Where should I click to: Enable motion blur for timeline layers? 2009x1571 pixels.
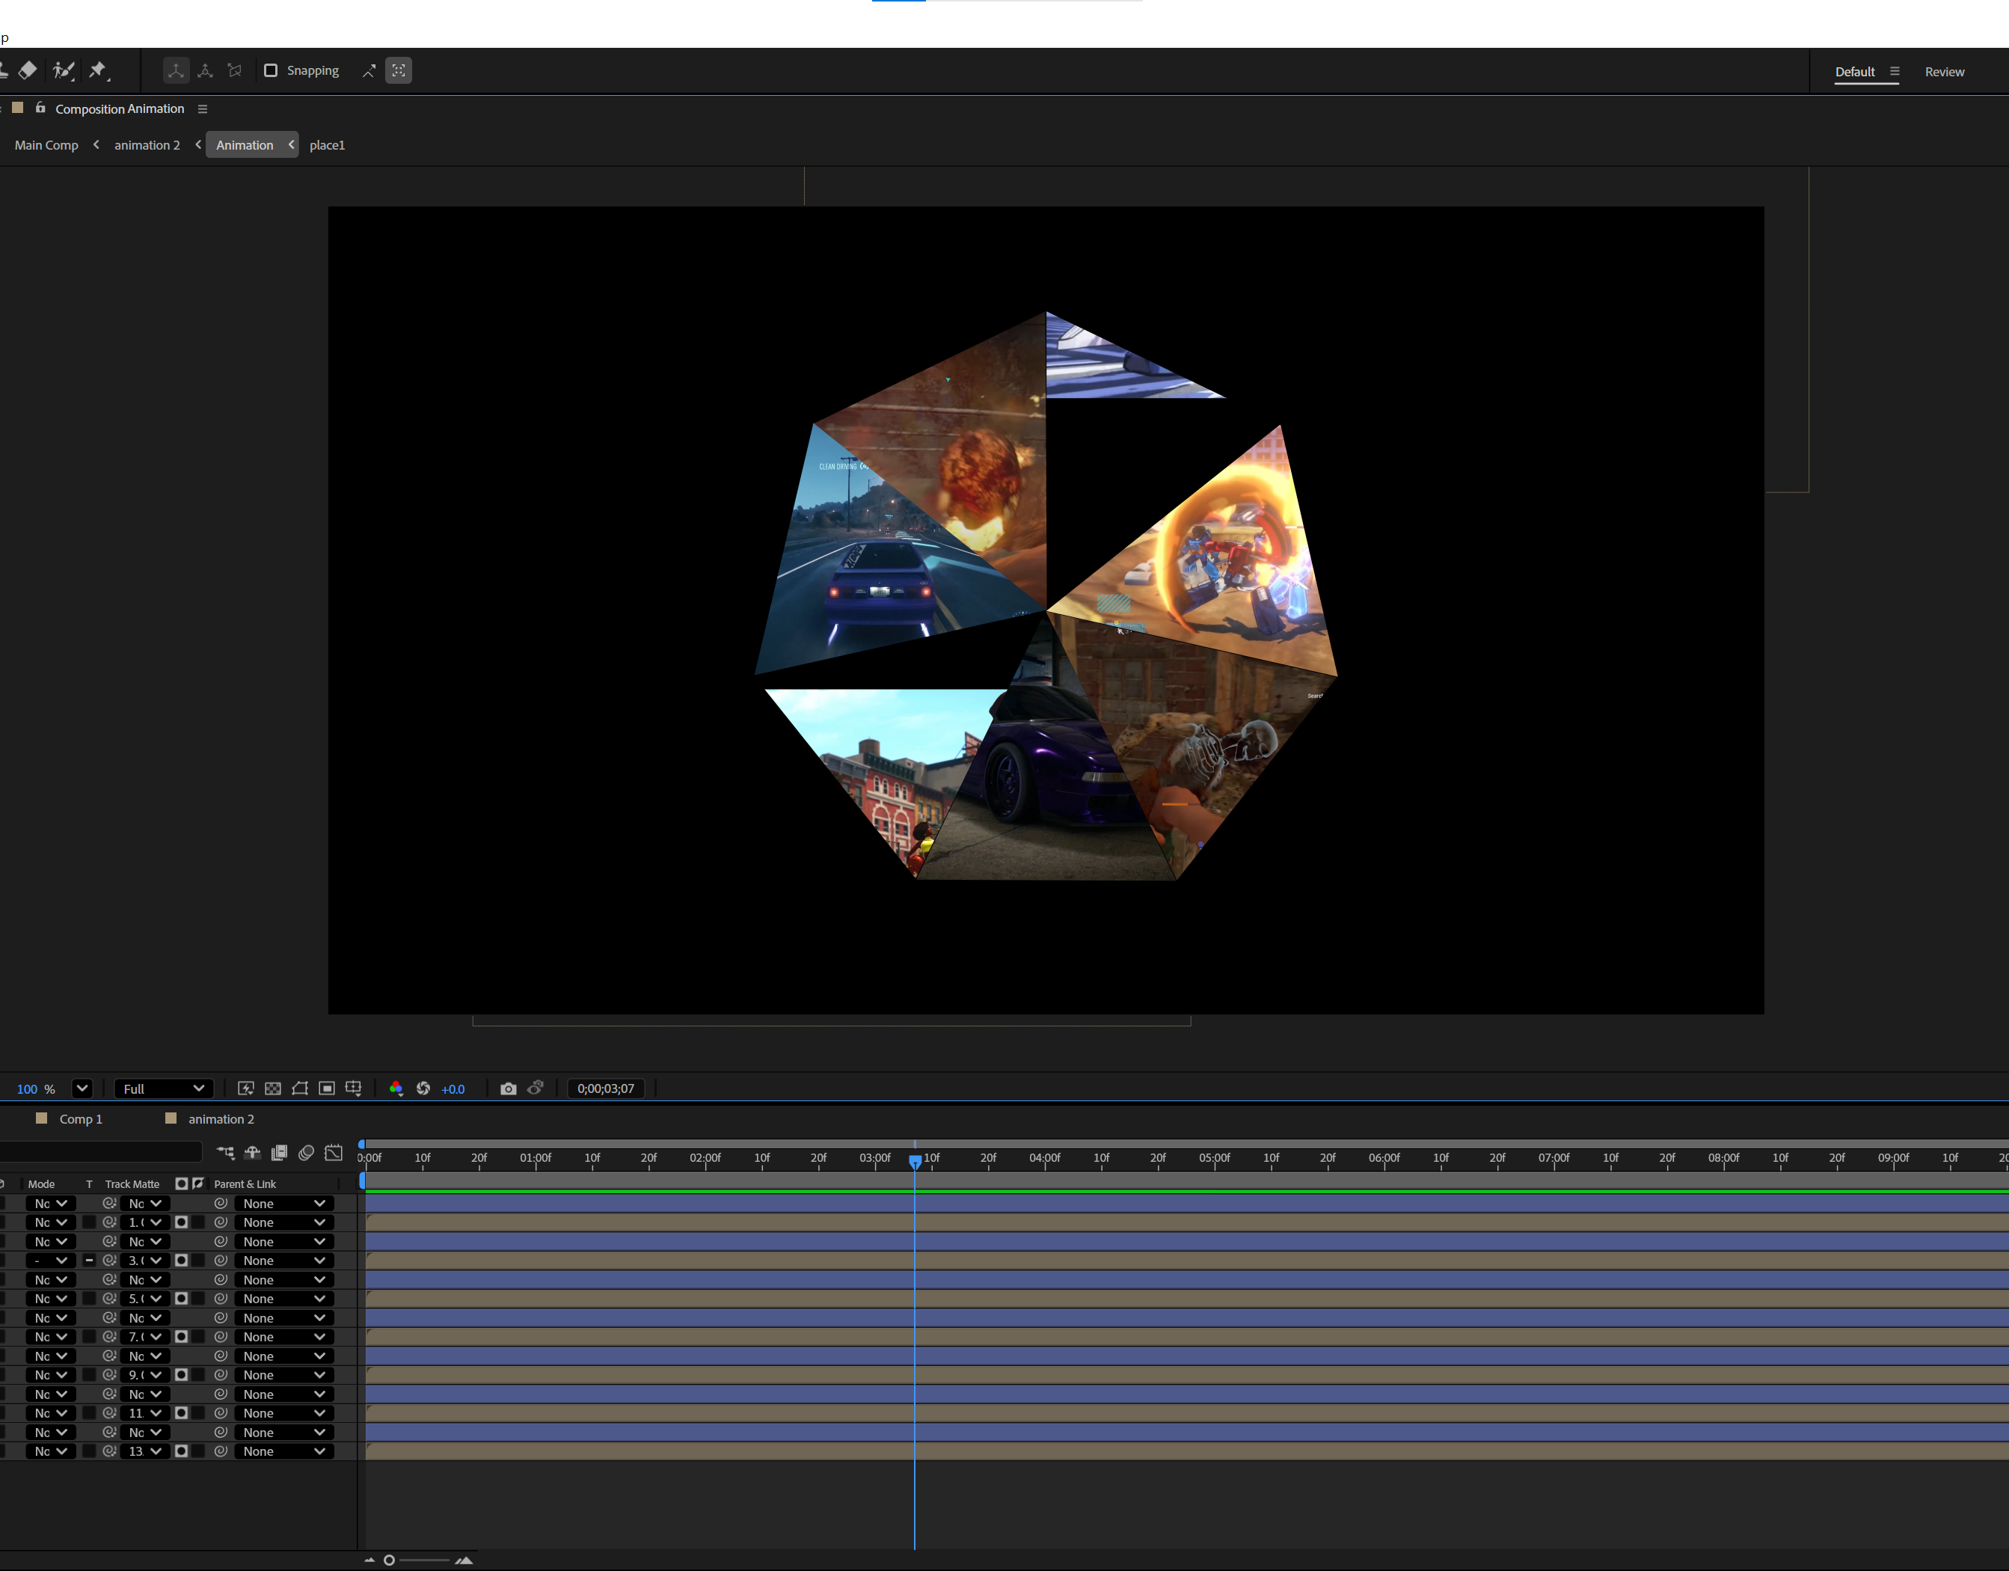(x=307, y=1153)
